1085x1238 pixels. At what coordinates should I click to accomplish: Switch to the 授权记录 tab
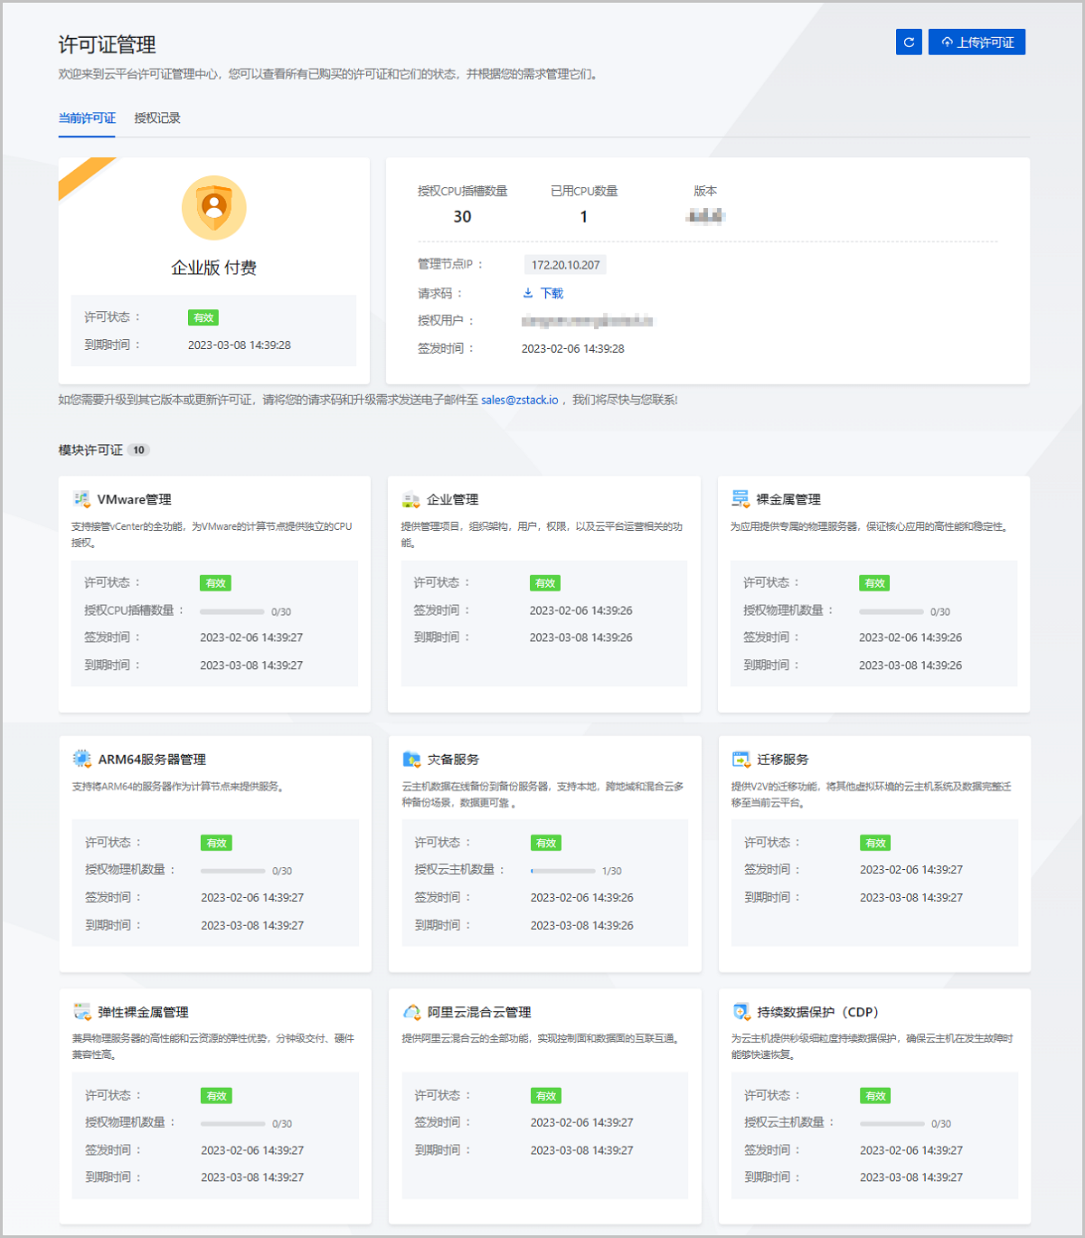(x=156, y=118)
